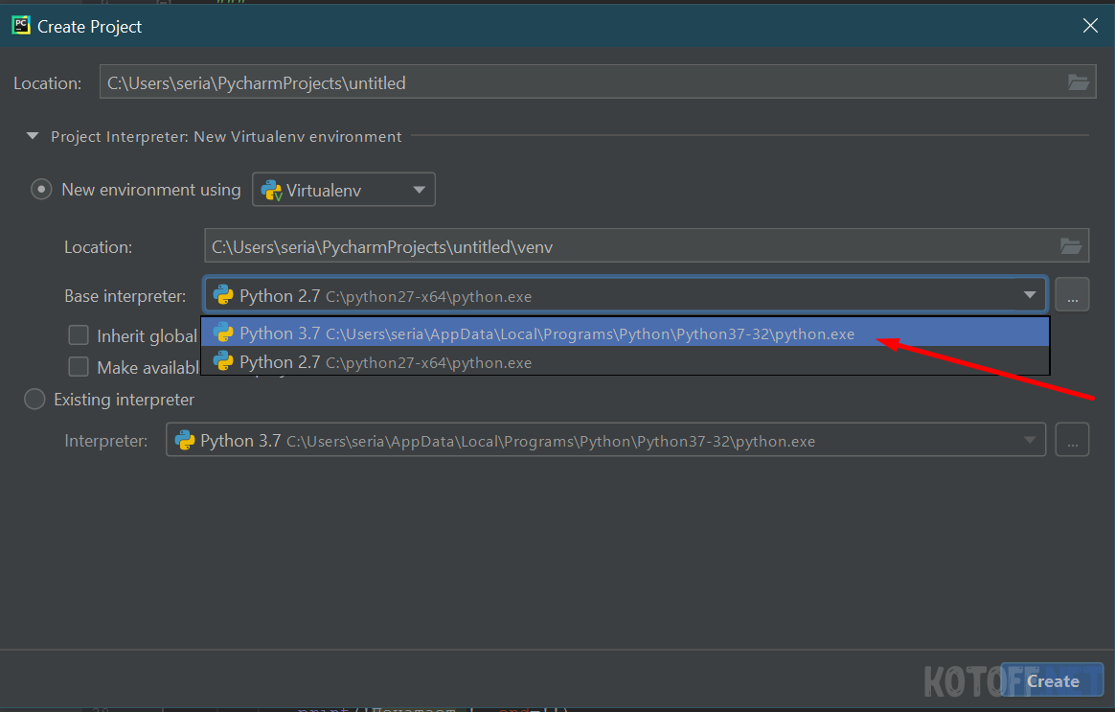
Task: Click the PyCharm logo in title bar
Action: tap(21, 26)
